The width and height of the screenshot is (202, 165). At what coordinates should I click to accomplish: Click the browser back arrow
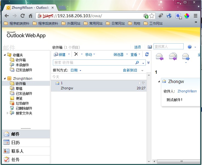click(7, 16)
